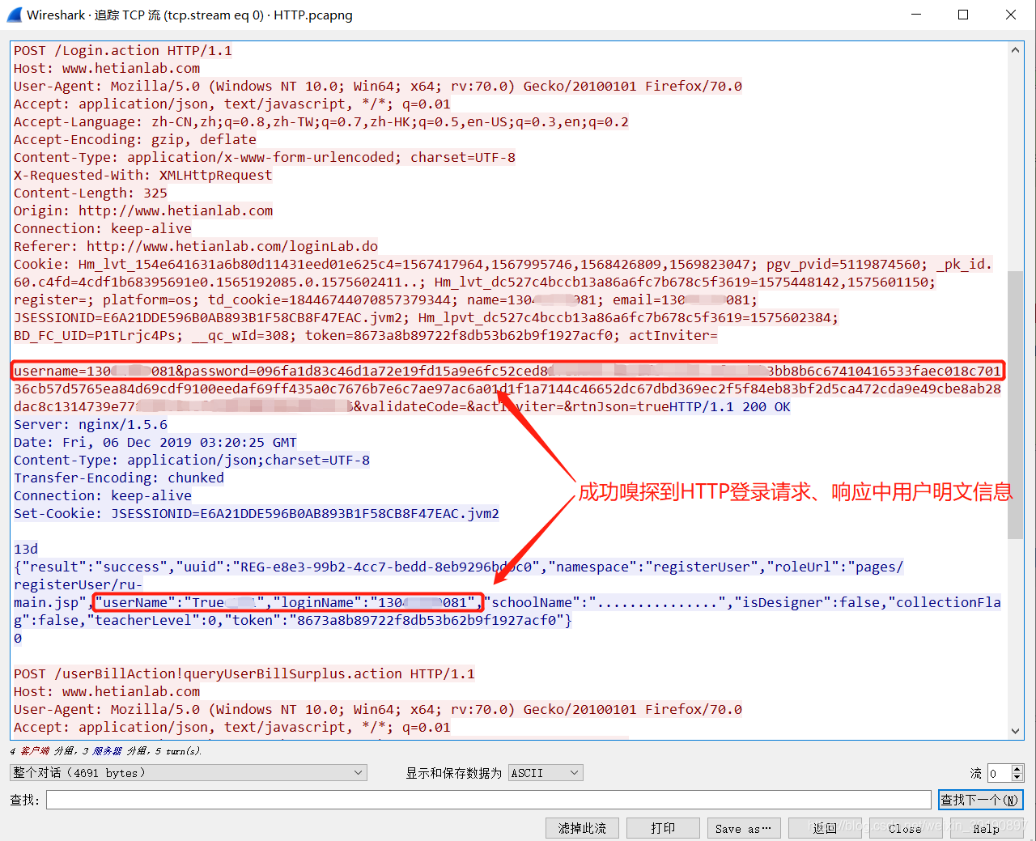Click the 'POST /Login.action HTTP/1.1' line
This screenshot has height=841, width=1036.
pyautogui.click(x=123, y=50)
